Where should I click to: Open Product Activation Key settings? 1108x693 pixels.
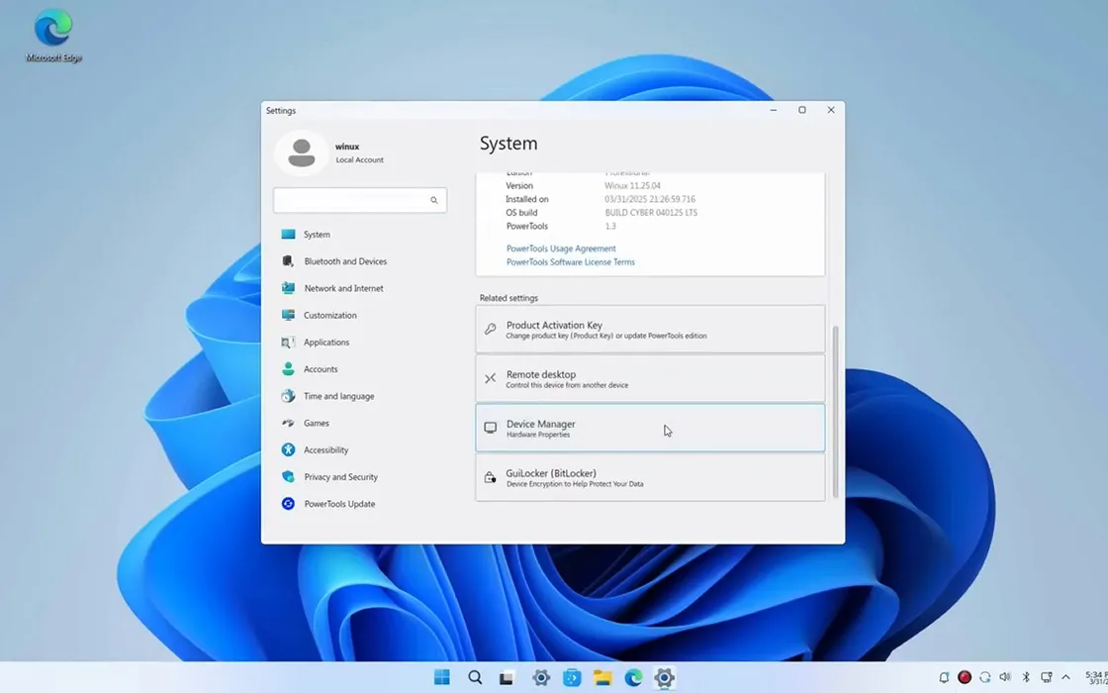click(x=650, y=329)
